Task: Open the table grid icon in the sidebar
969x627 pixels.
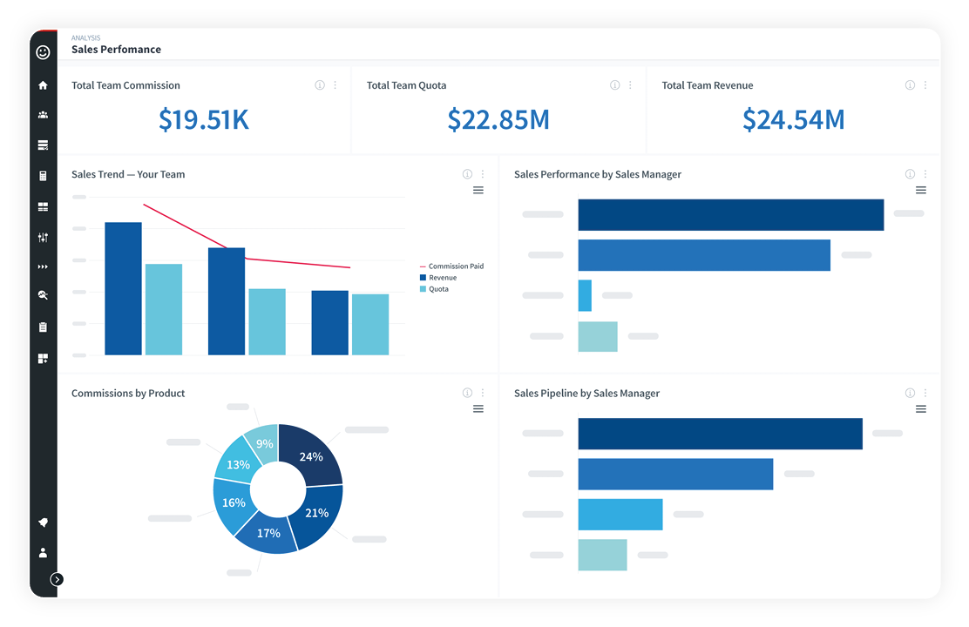Action: pyautogui.click(x=43, y=207)
